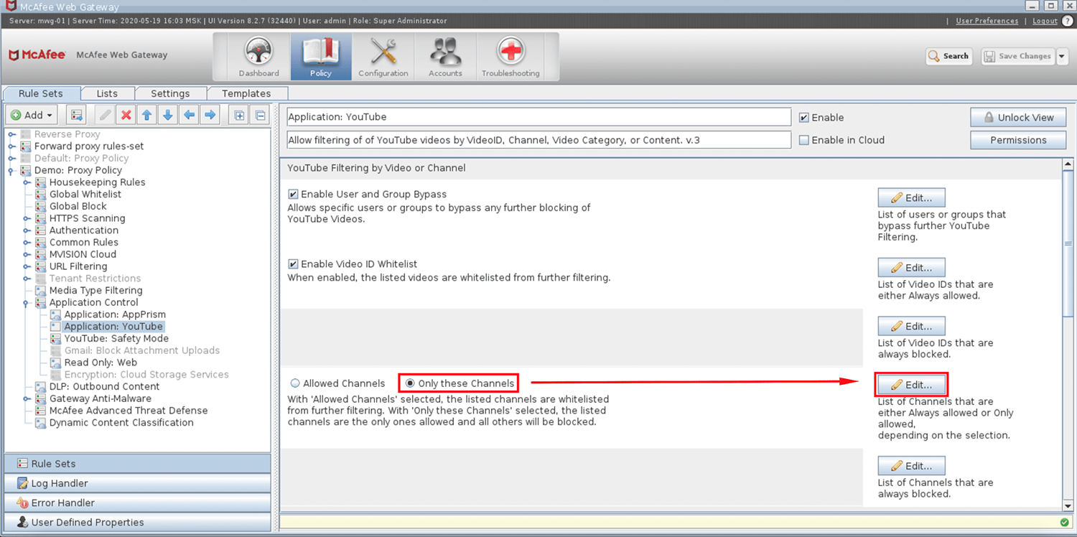Open the User Preferences link
1077x537 pixels.
[987, 21]
